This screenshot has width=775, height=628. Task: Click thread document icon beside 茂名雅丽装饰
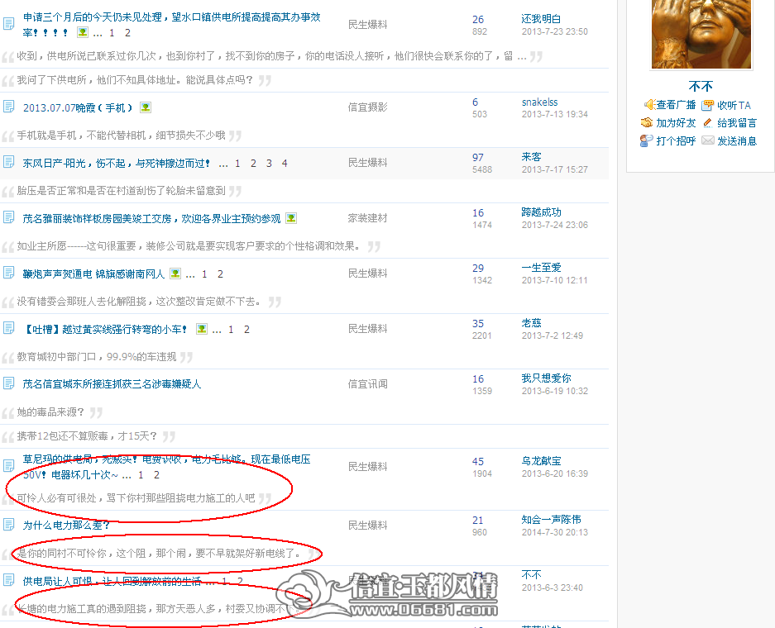pyautogui.click(x=9, y=216)
